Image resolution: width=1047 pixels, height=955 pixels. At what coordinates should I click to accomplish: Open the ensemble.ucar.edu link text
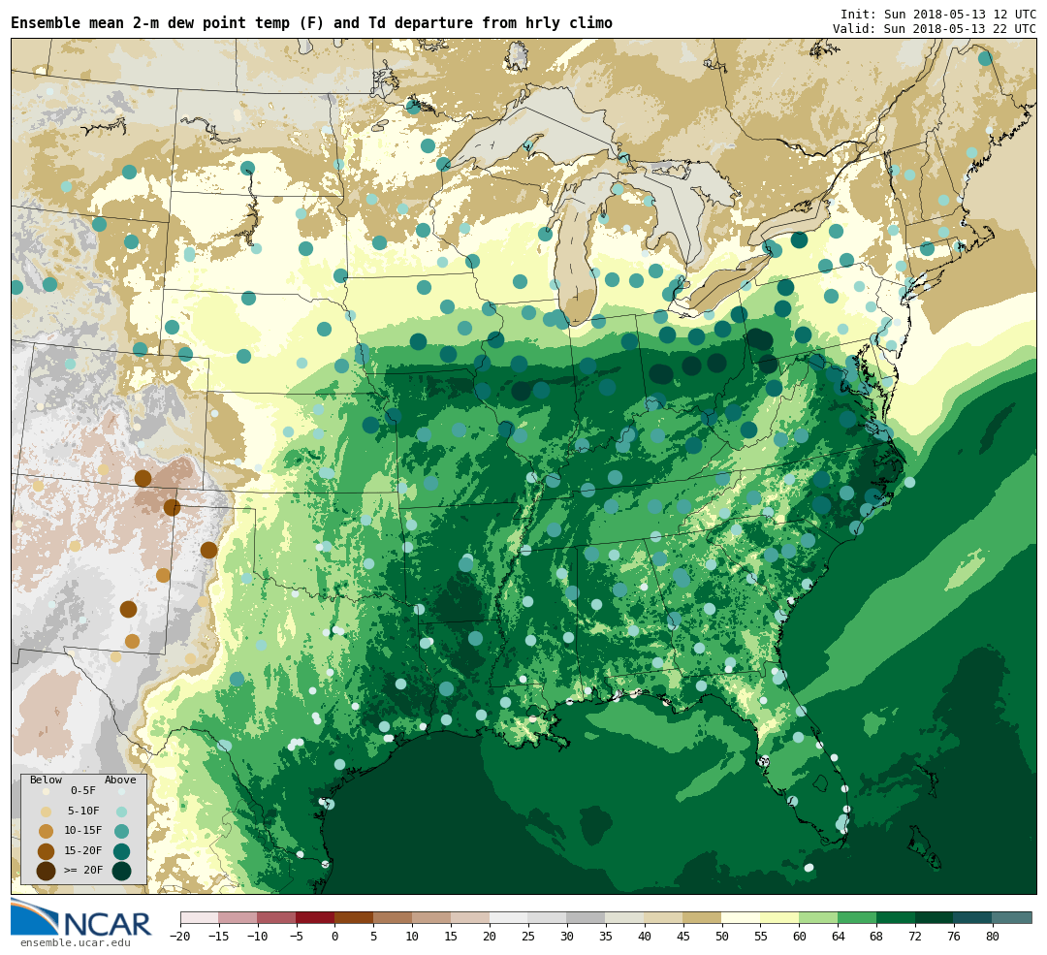point(76,943)
